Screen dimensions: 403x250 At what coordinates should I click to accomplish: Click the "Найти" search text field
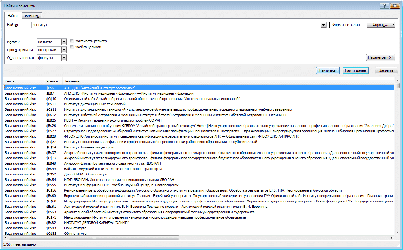click(x=176, y=25)
